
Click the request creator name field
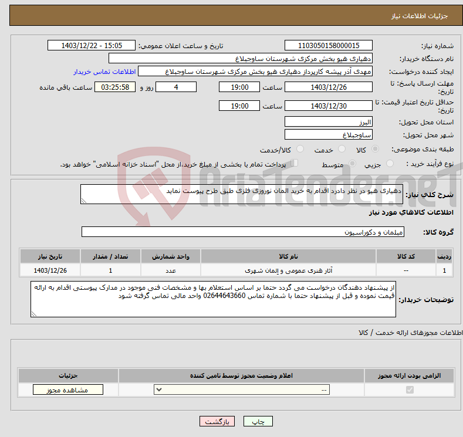coord(255,72)
